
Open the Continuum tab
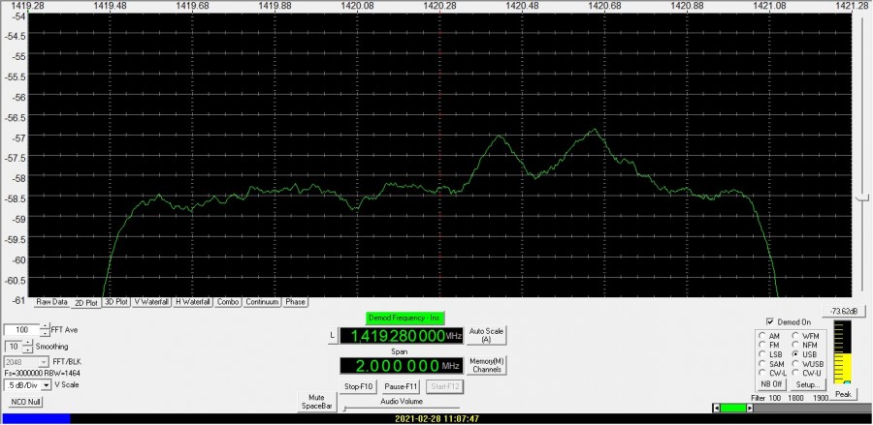262,302
